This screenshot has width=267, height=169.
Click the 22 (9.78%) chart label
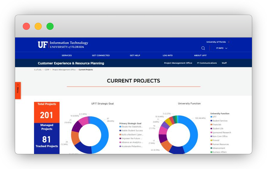point(155,150)
